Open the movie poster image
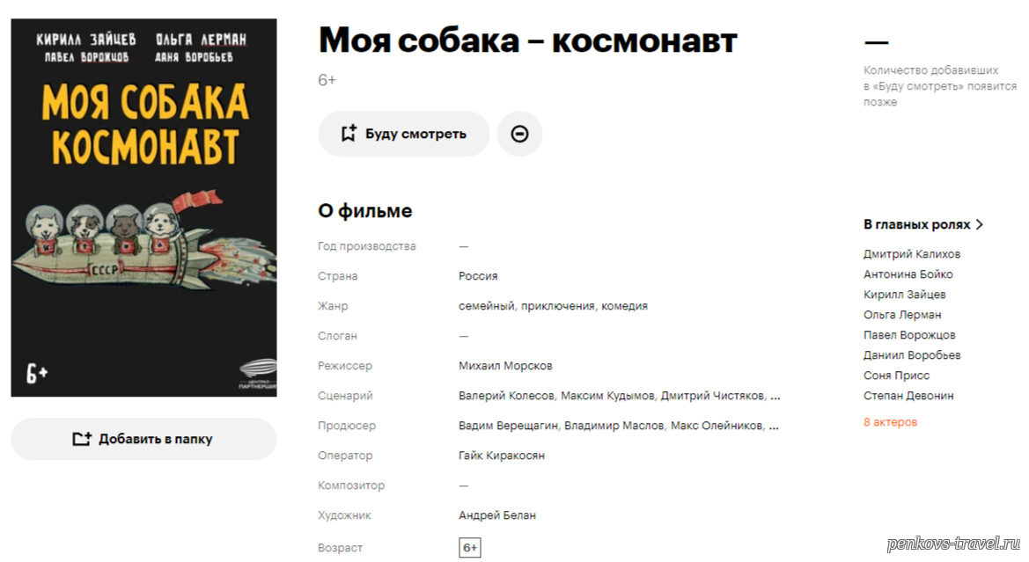The width and height of the screenshot is (1029, 562). click(143, 208)
